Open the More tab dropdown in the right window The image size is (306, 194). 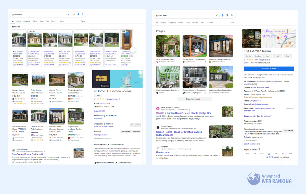pyautogui.click(x=210, y=23)
